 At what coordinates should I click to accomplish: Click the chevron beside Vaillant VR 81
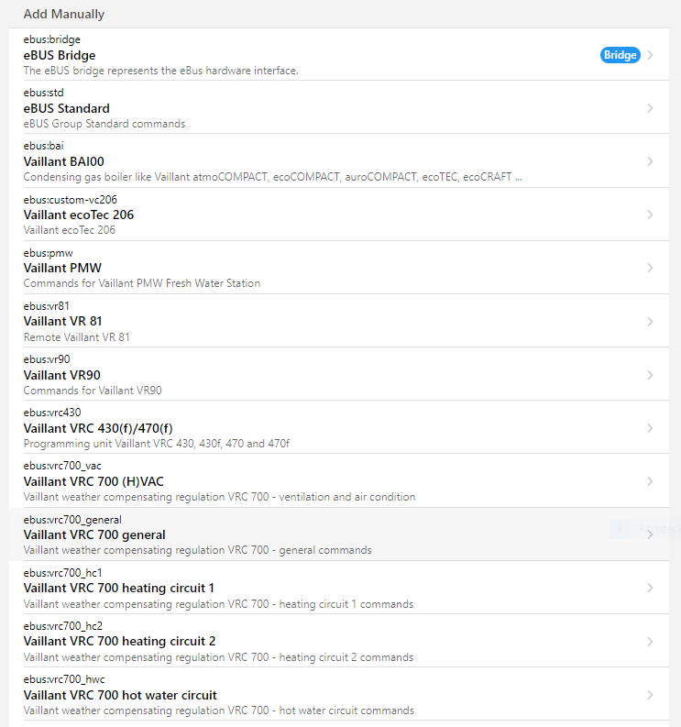tap(650, 322)
